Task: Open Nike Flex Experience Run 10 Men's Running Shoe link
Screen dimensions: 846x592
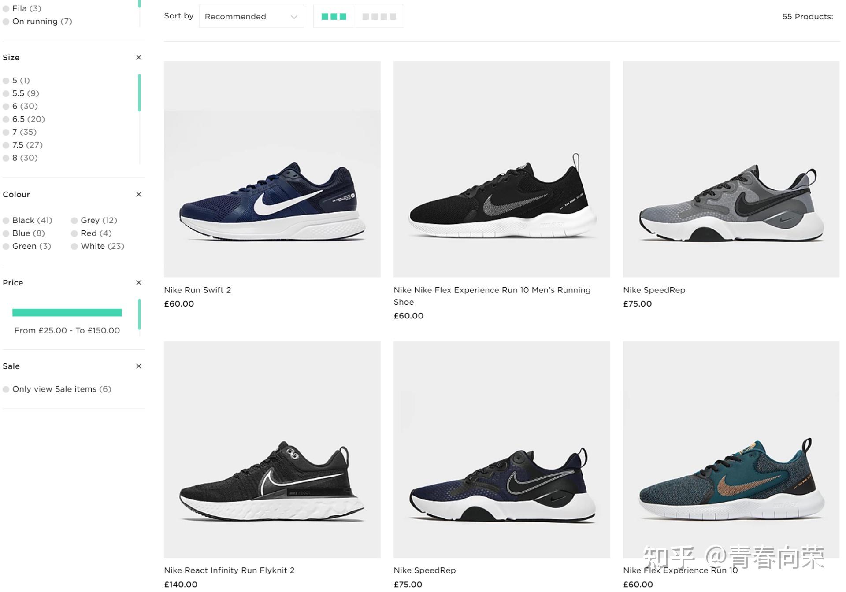Action: pos(492,296)
